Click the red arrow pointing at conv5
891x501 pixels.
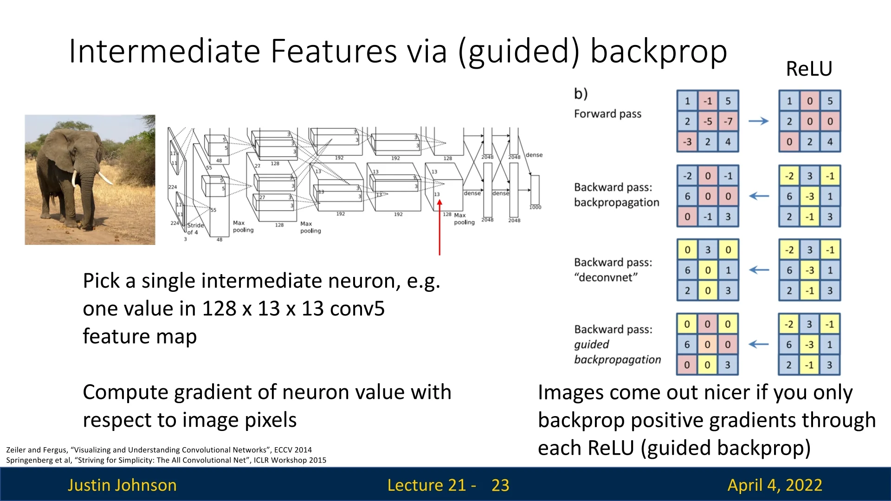click(x=439, y=227)
